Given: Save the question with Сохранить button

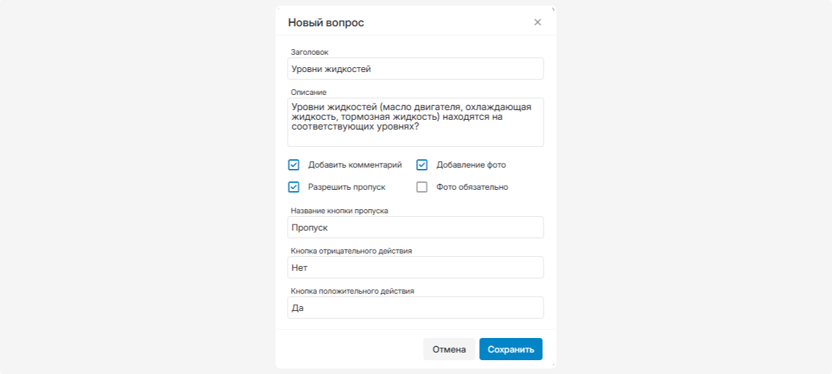Looking at the screenshot, I should [511, 349].
